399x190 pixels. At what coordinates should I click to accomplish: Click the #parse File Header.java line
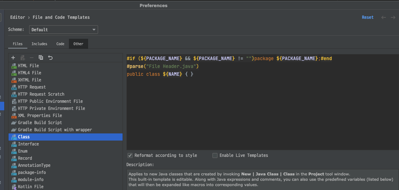[163, 67]
